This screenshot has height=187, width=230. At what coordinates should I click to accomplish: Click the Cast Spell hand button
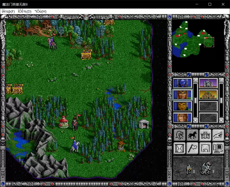(218, 135)
